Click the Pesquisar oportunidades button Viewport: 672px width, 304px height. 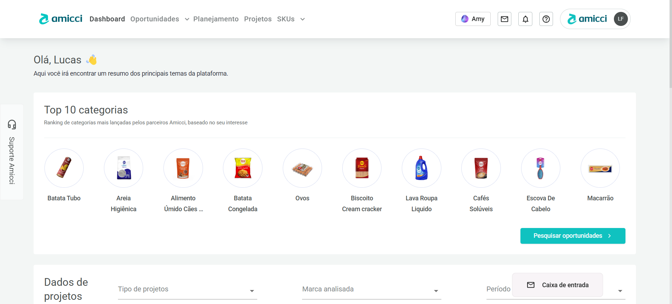(573, 236)
